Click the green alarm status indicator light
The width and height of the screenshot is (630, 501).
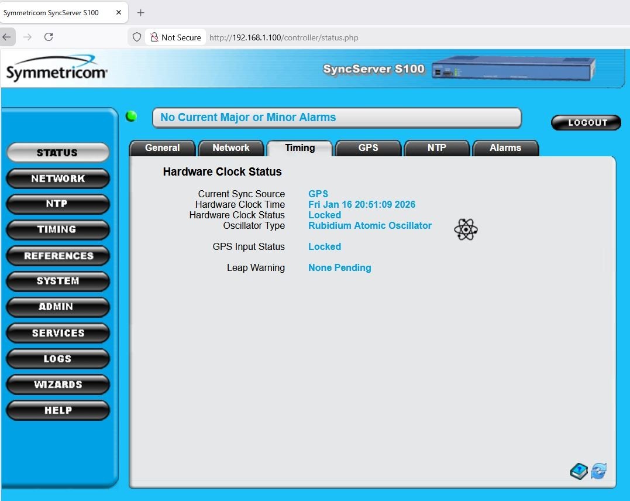[x=131, y=116]
